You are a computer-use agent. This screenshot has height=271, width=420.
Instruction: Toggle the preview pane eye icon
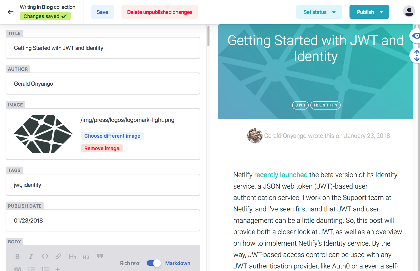point(415,36)
